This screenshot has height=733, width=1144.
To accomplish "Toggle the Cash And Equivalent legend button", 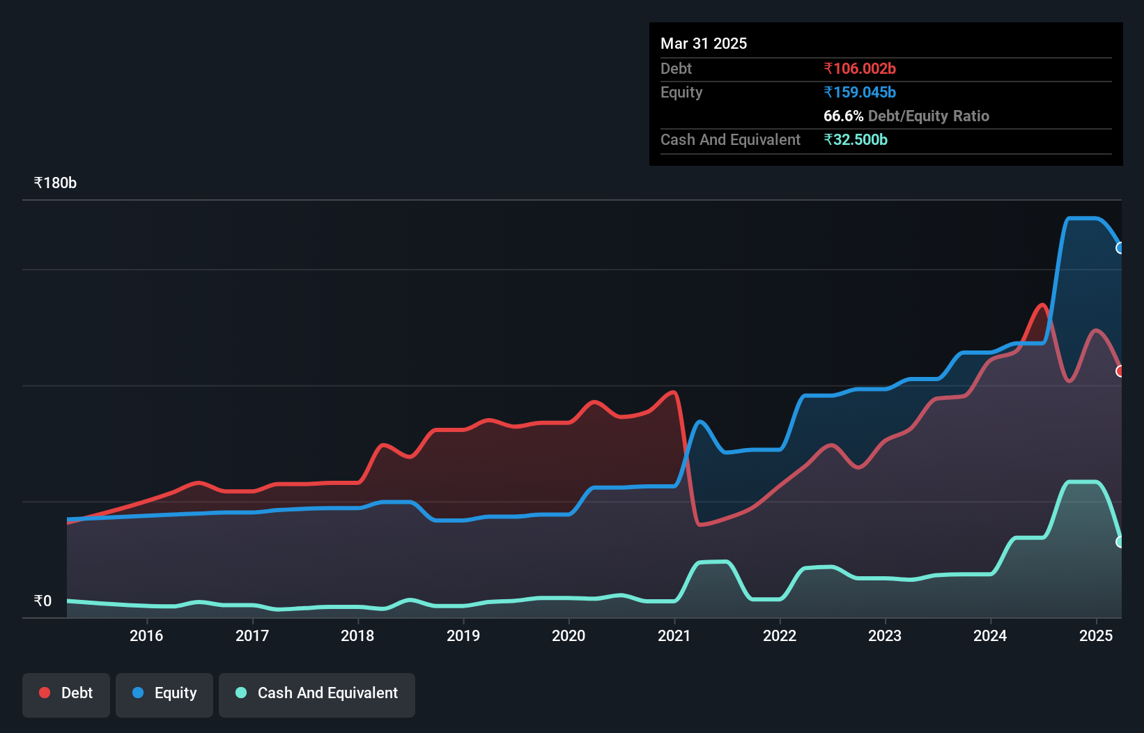I will point(317,695).
